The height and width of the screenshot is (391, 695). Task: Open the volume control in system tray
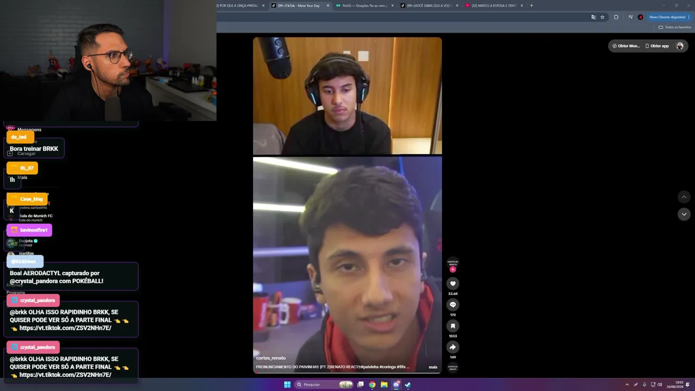tap(660, 384)
